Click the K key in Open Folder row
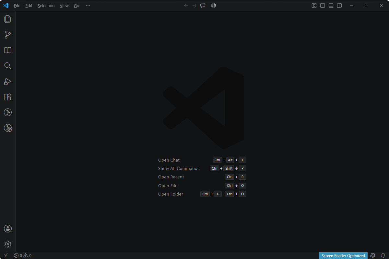389x259 pixels. click(218, 194)
